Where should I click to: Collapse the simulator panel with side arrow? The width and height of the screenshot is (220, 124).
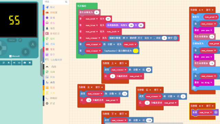[x=42, y=62]
